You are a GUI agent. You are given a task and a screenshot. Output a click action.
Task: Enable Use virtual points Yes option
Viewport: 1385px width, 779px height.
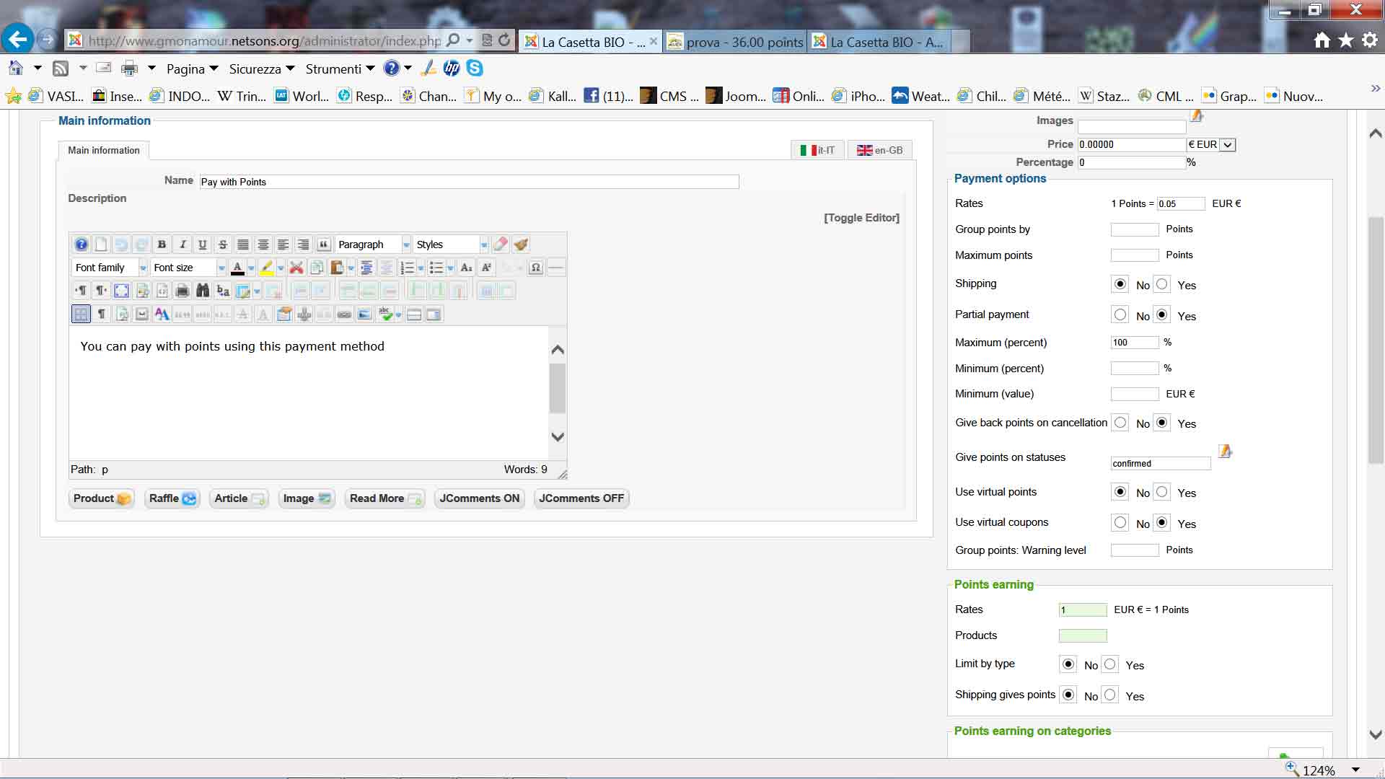click(x=1162, y=492)
